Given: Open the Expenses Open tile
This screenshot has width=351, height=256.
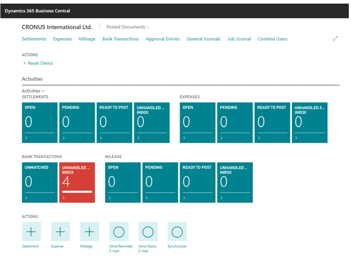Looking at the screenshot, I should pos(197,123).
